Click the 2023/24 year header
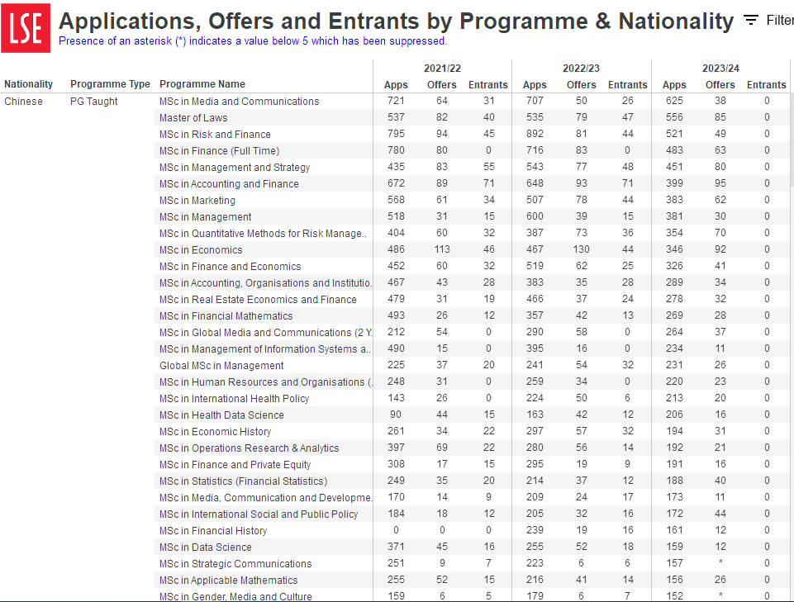This screenshot has width=794, height=602. [720, 69]
